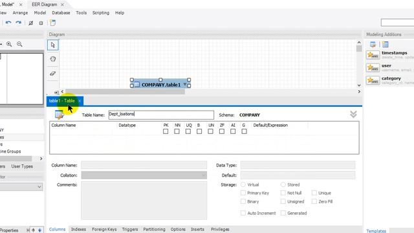Screen dimensions: 414x233
Task: Check the Primary Key checkbox
Action: 243,193
